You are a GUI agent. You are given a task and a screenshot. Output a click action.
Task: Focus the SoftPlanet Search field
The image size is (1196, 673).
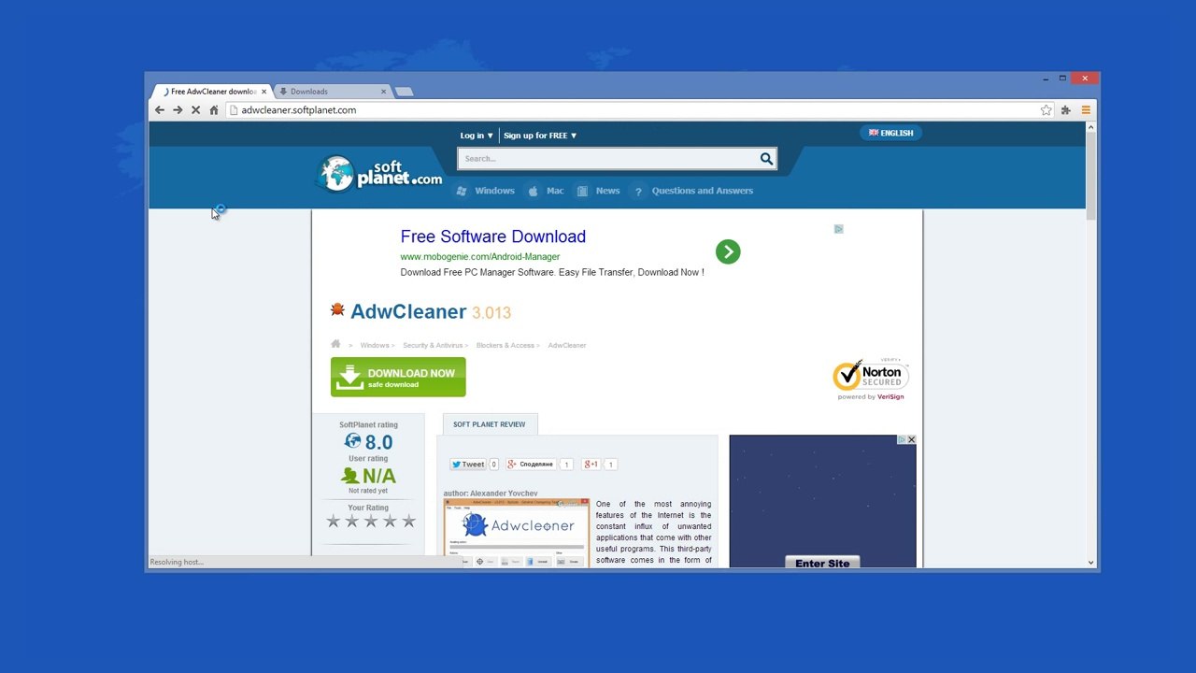(x=607, y=159)
